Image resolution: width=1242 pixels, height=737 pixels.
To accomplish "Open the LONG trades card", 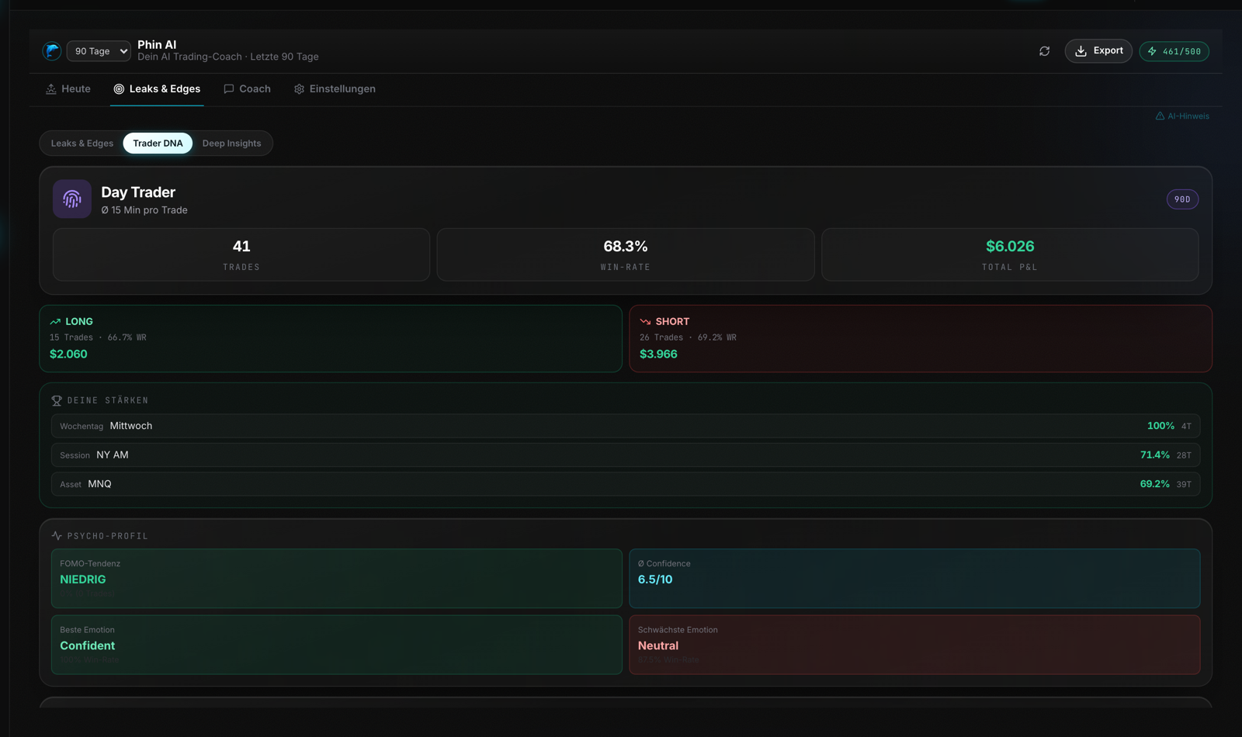I will [x=331, y=338].
